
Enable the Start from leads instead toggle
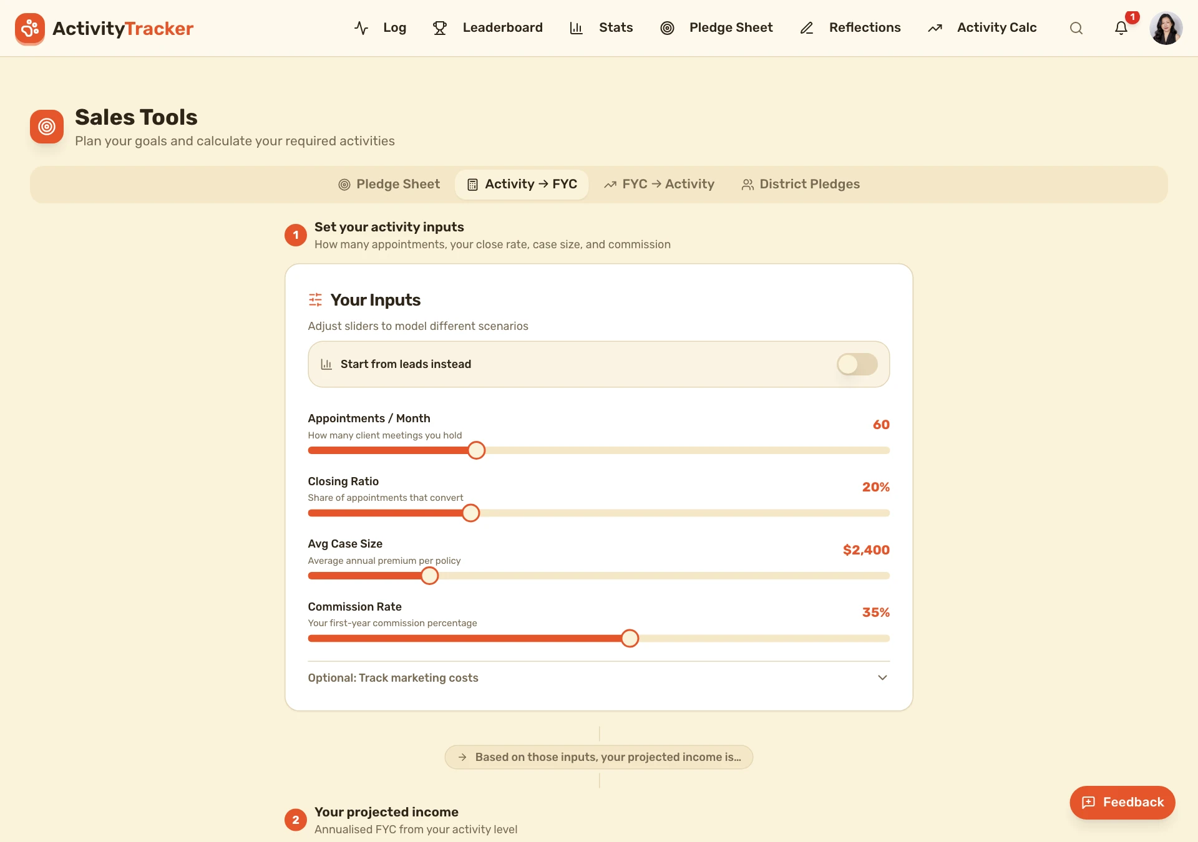(x=857, y=364)
